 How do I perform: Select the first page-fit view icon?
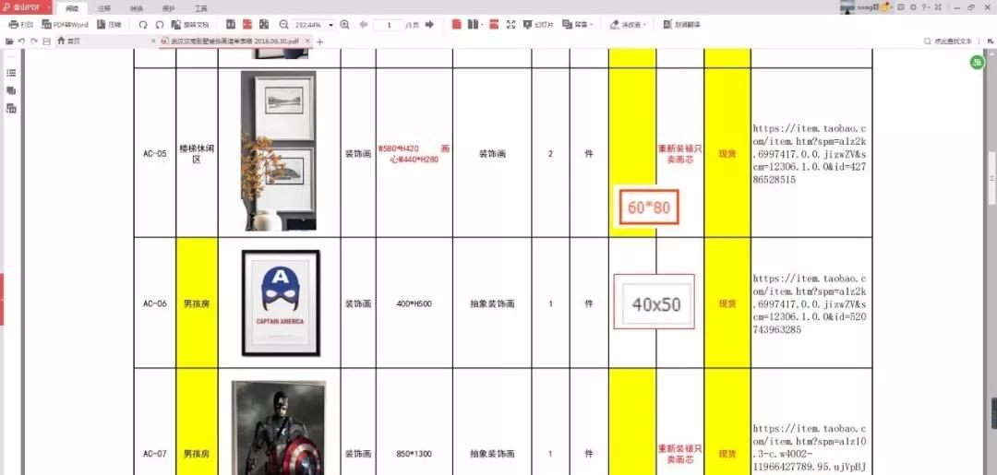tap(231, 24)
